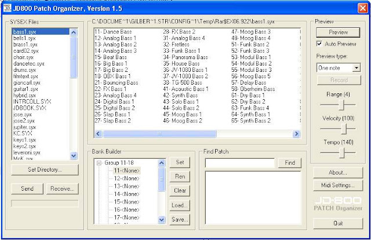Select drums.syx file

[x=24, y=70]
